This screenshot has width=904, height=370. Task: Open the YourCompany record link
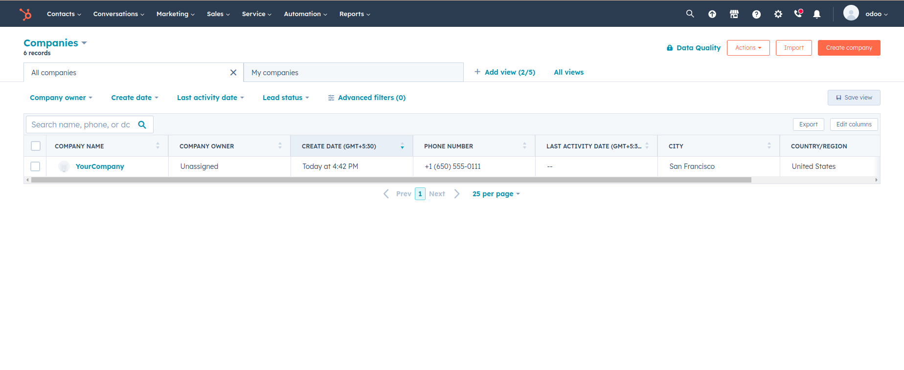click(100, 166)
